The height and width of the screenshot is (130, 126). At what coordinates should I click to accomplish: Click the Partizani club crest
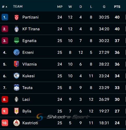point(16,17)
